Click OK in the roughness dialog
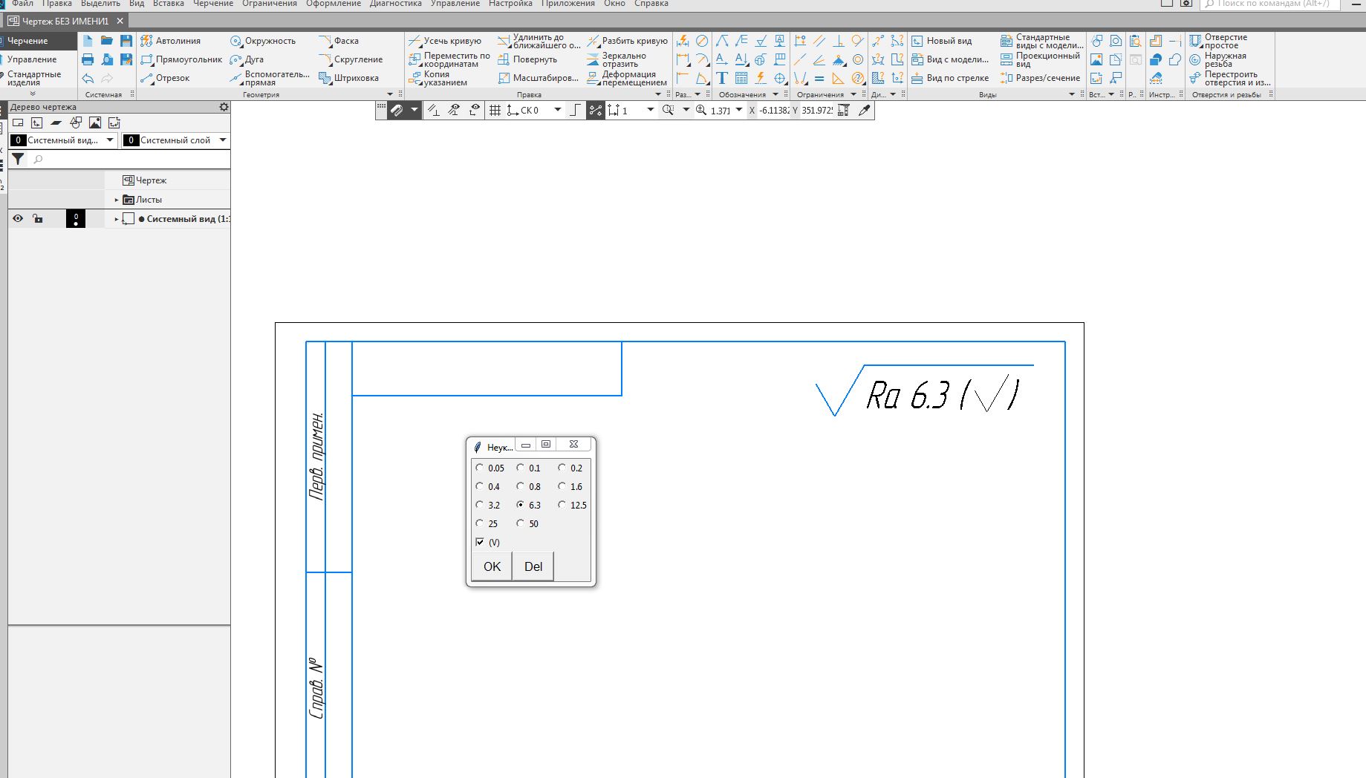This screenshot has width=1366, height=778. (492, 566)
